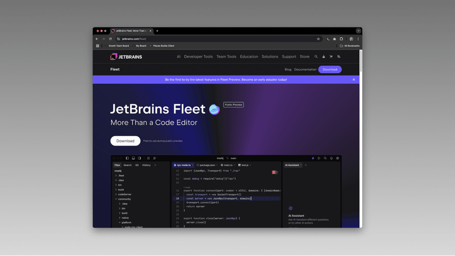Click the browser forward arrow
Viewport: 455px width, 256px height.
pos(104,39)
